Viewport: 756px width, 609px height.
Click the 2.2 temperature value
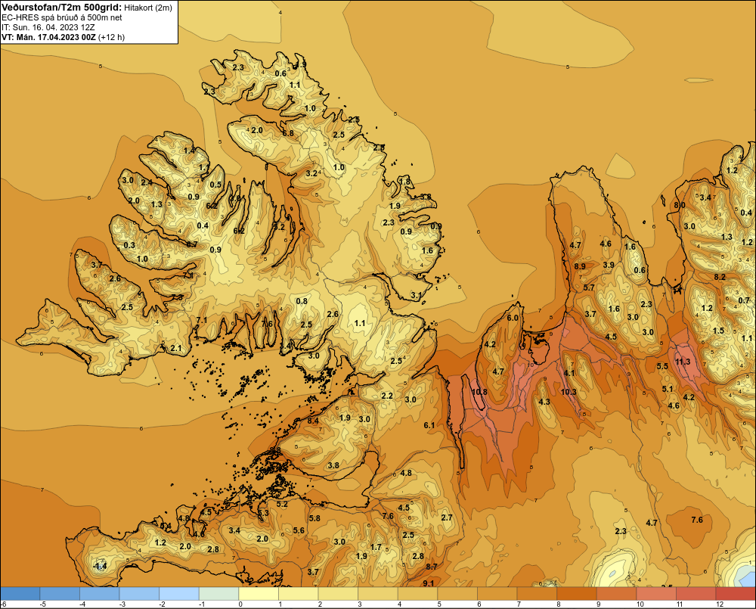(387, 396)
